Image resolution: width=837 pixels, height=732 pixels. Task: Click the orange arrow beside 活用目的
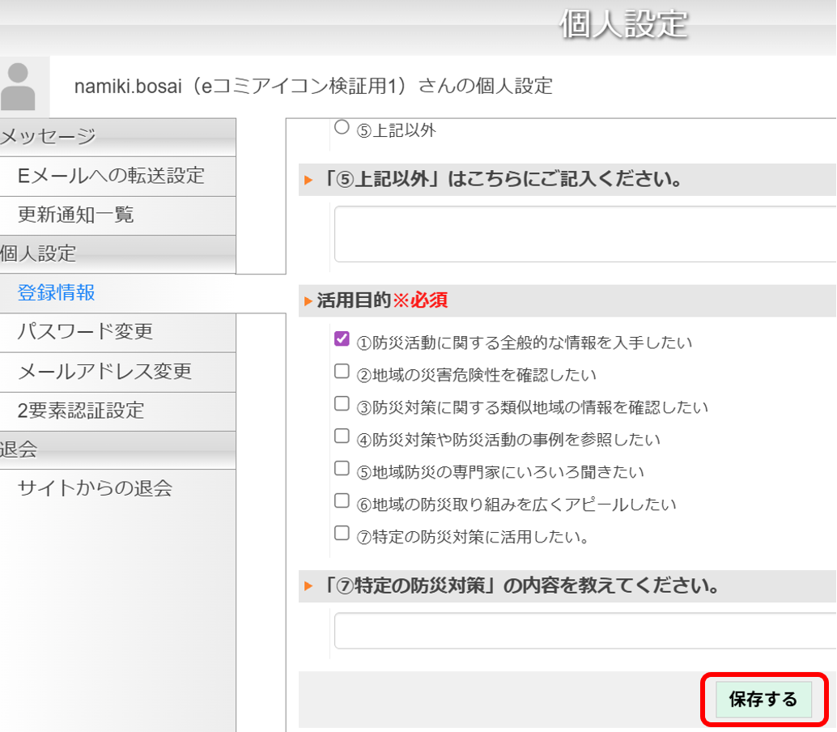308,301
